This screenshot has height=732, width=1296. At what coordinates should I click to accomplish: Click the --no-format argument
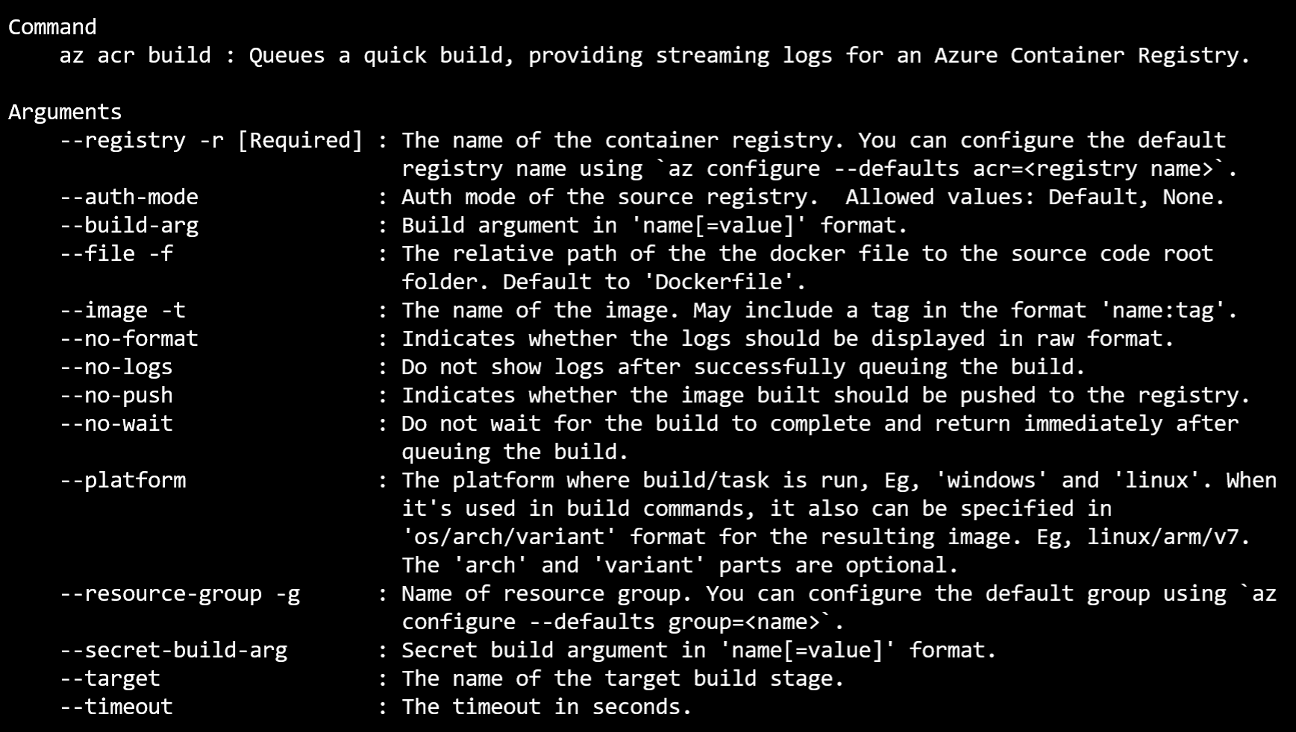(x=129, y=338)
